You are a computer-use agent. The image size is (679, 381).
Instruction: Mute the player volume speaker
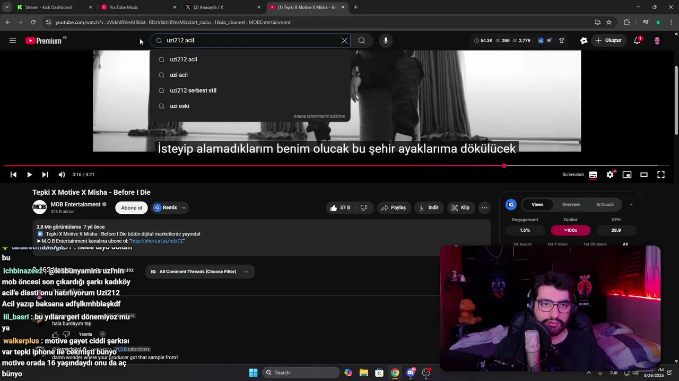coord(62,175)
